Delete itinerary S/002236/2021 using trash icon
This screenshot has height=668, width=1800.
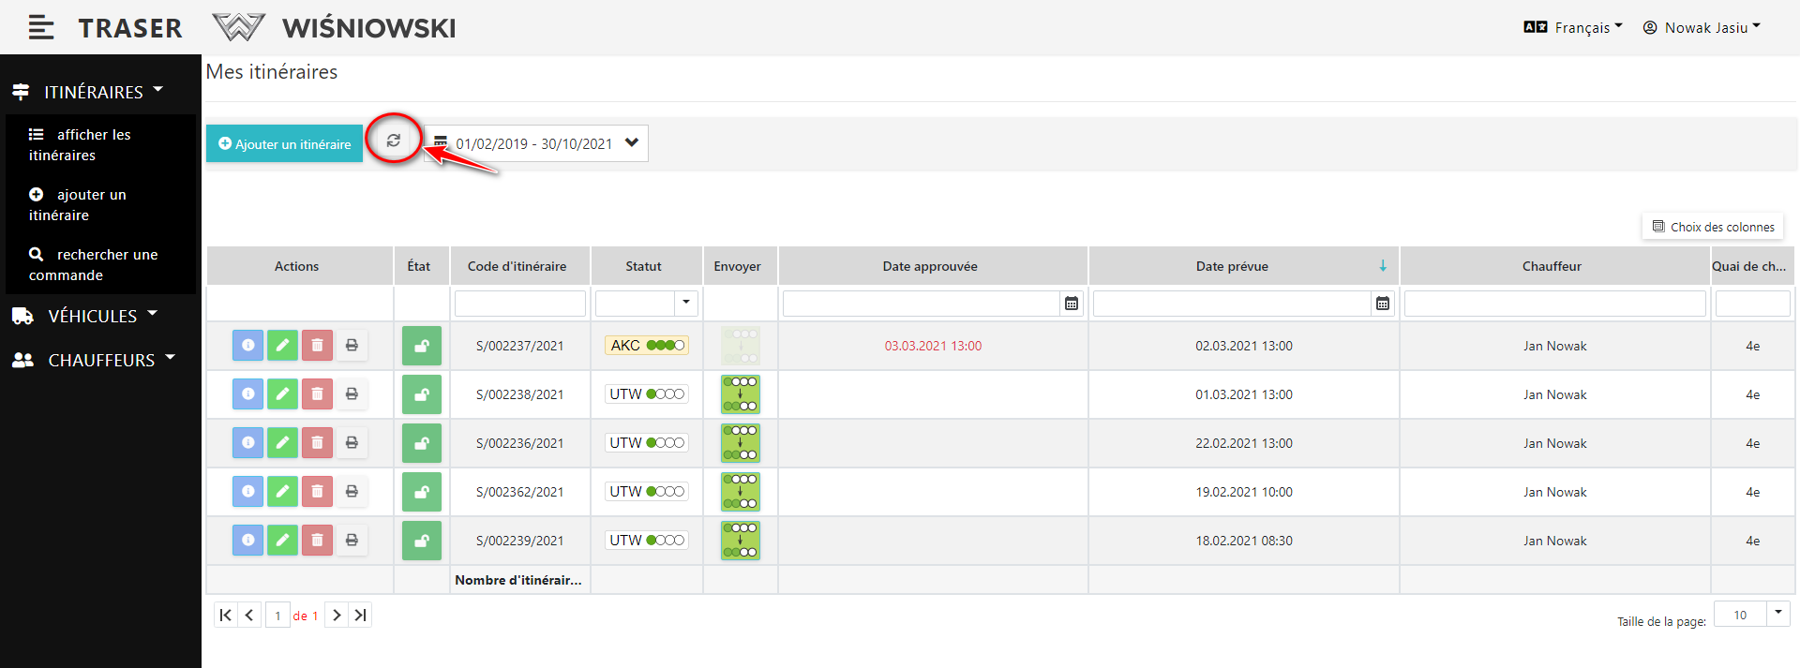tap(317, 443)
